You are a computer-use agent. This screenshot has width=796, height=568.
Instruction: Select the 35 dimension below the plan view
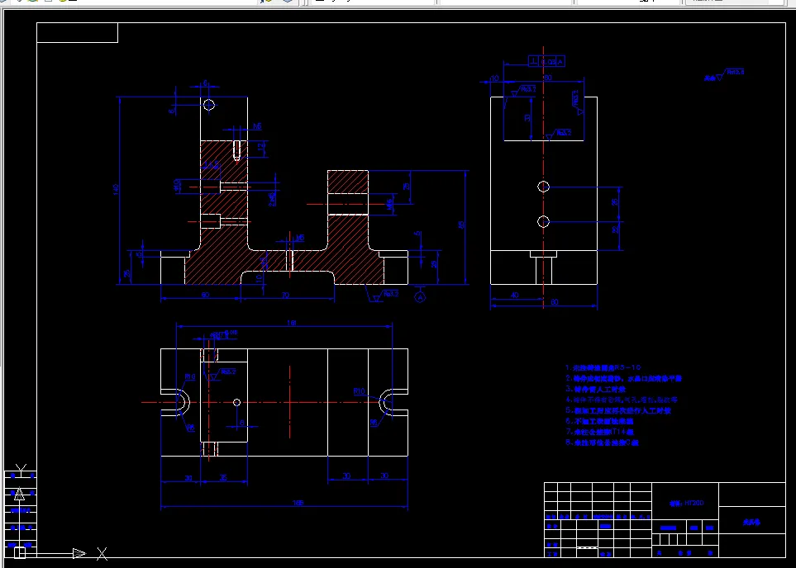click(x=223, y=477)
